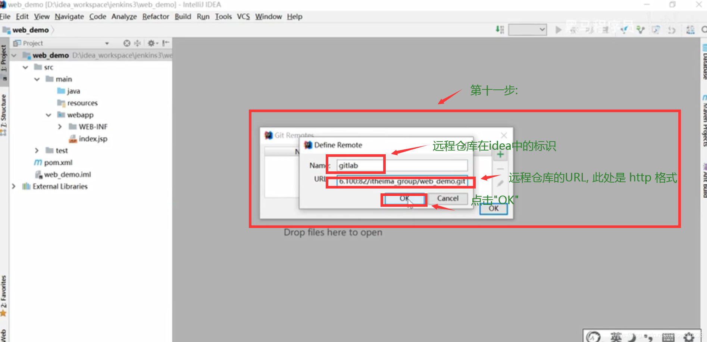Open Project Structure from toolbar icon
Screen dimensions: 707x342
(691, 30)
